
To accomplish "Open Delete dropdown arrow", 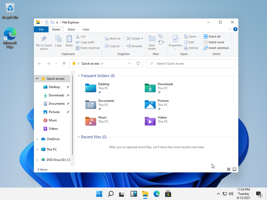I will 142,39.
